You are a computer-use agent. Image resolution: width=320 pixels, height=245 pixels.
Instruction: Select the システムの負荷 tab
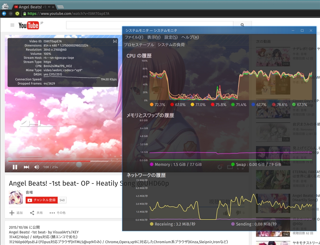pos(171,45)
